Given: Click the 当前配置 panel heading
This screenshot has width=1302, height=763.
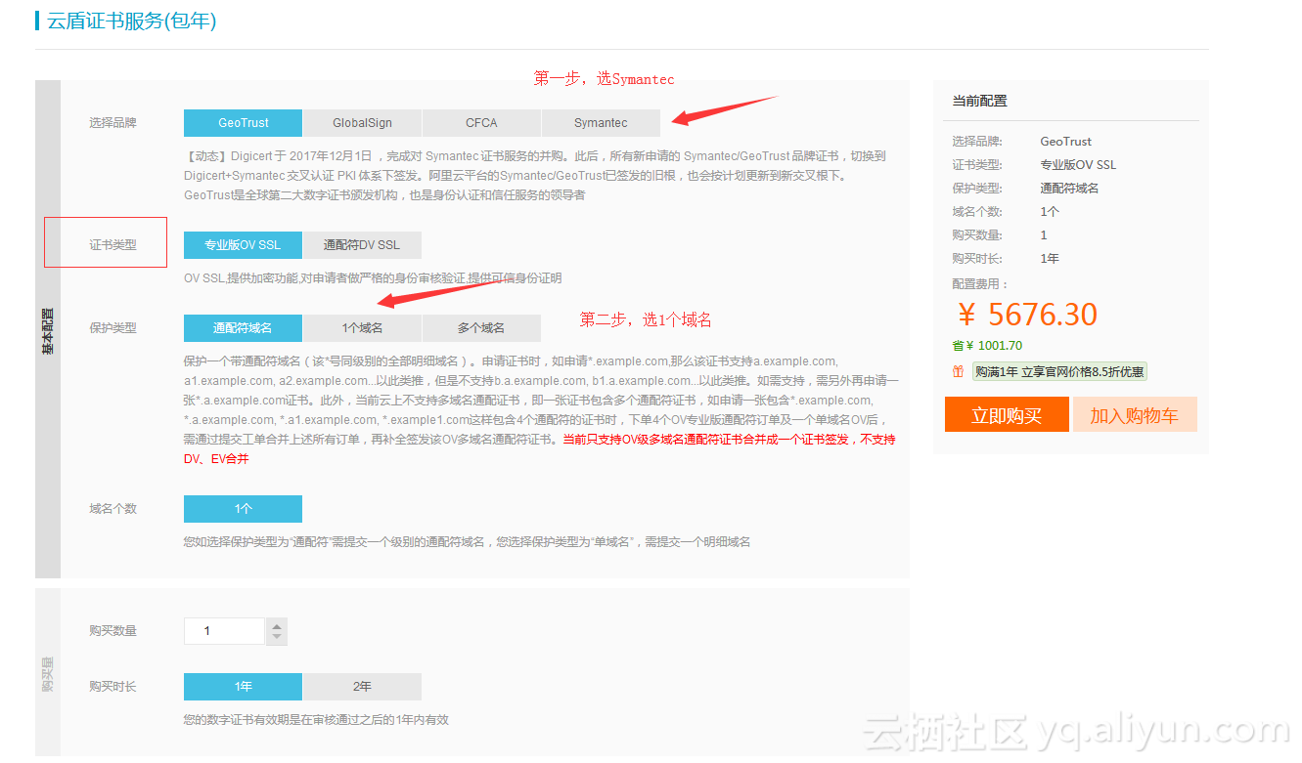Looking at the screenshot, I should coord(979,101).
